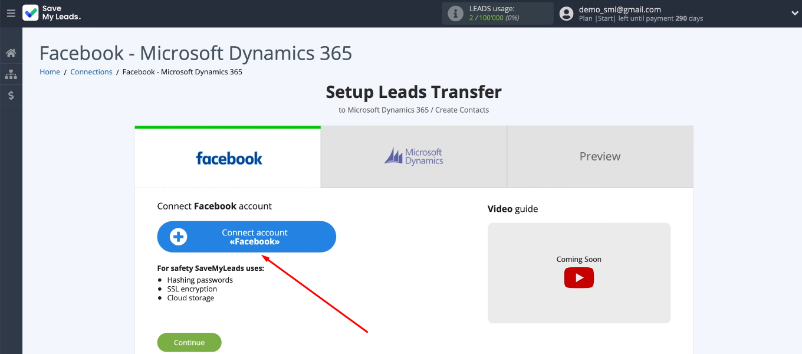Click the user avatar icon

click(566, 14)
